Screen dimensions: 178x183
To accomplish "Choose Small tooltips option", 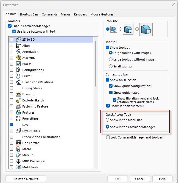I will [x=111, y=66].
